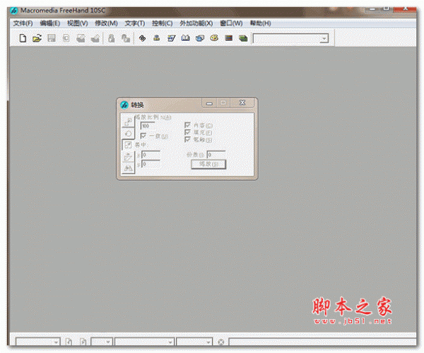Toggle the 一致(U) uniform checkbox

(x=143, y=136)
